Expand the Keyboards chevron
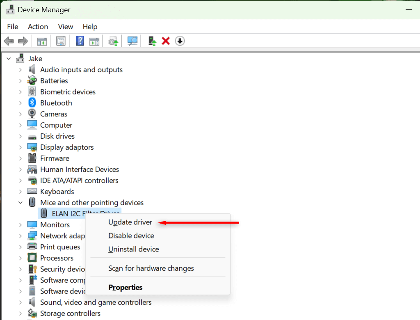The image size is (420, 320). 21,191
